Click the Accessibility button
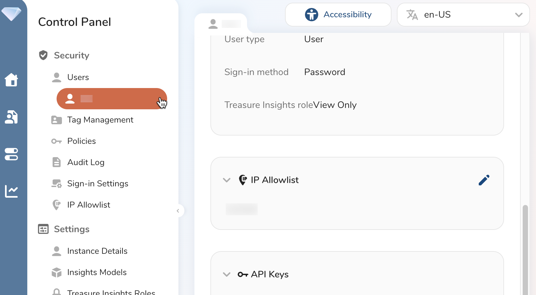Screen dimensions: 536x295 [338, 15]
